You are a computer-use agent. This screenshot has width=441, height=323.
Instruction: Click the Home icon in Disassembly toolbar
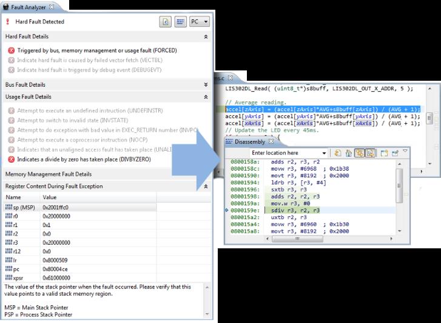pos(348,153)
